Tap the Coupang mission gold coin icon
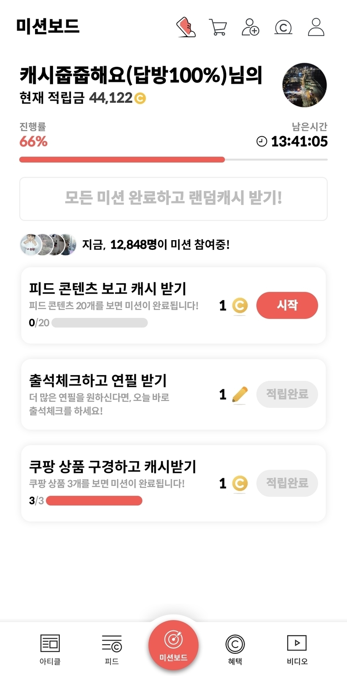This screenshot has height=676, width=347. click(240, 483)
